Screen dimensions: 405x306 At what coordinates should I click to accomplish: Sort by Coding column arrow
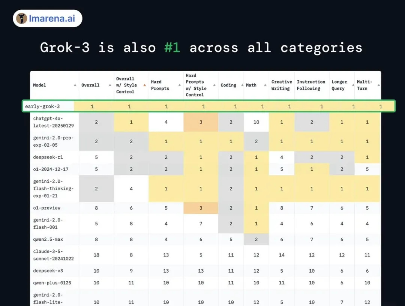242,85
